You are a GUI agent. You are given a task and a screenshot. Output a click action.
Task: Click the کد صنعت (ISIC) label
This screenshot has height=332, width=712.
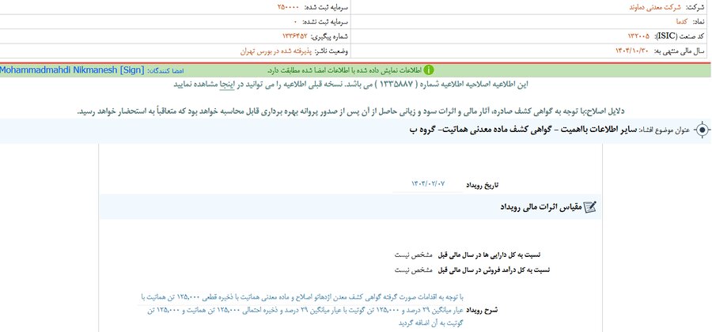pos(679,36)
